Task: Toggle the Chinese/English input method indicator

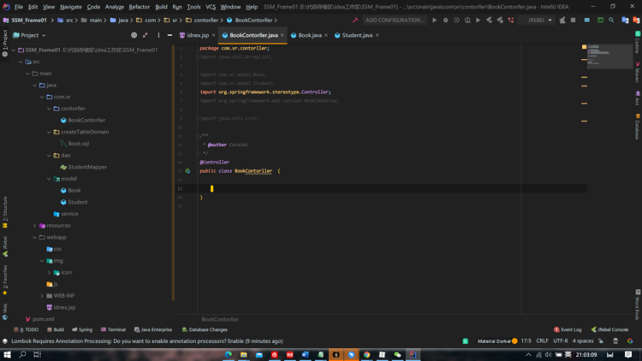Action: pos(568,354)
